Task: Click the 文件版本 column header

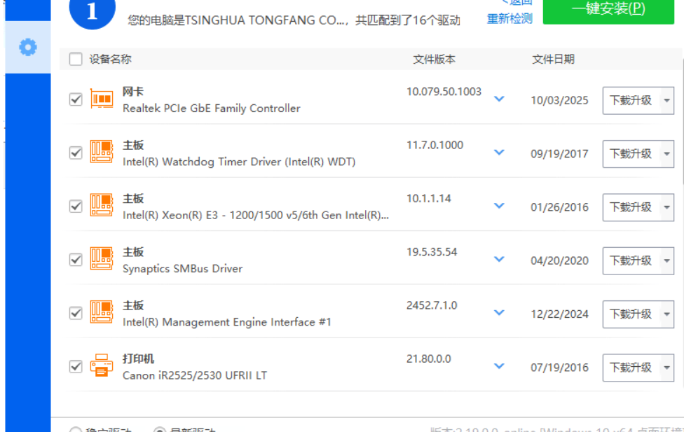Action: tap(434, 60)
